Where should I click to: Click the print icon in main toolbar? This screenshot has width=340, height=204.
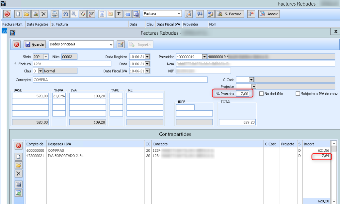coord(55,14)
